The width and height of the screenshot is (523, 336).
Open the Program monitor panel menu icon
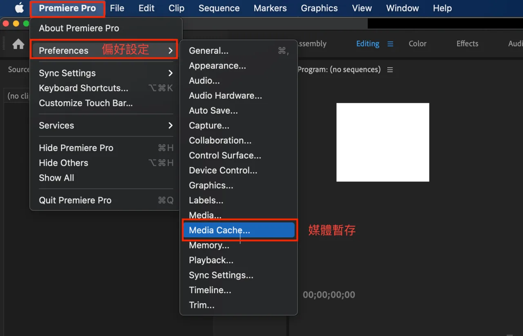pyautogui.click(x=390, y=70)
